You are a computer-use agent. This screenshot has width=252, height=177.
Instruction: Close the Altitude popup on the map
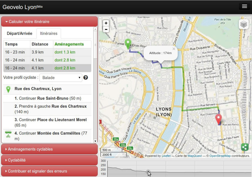tap(174, 49)
